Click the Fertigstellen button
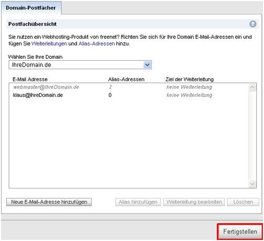The width and height of the screenshot is (264, 241). pyautogui.click(x=240, y=232)
